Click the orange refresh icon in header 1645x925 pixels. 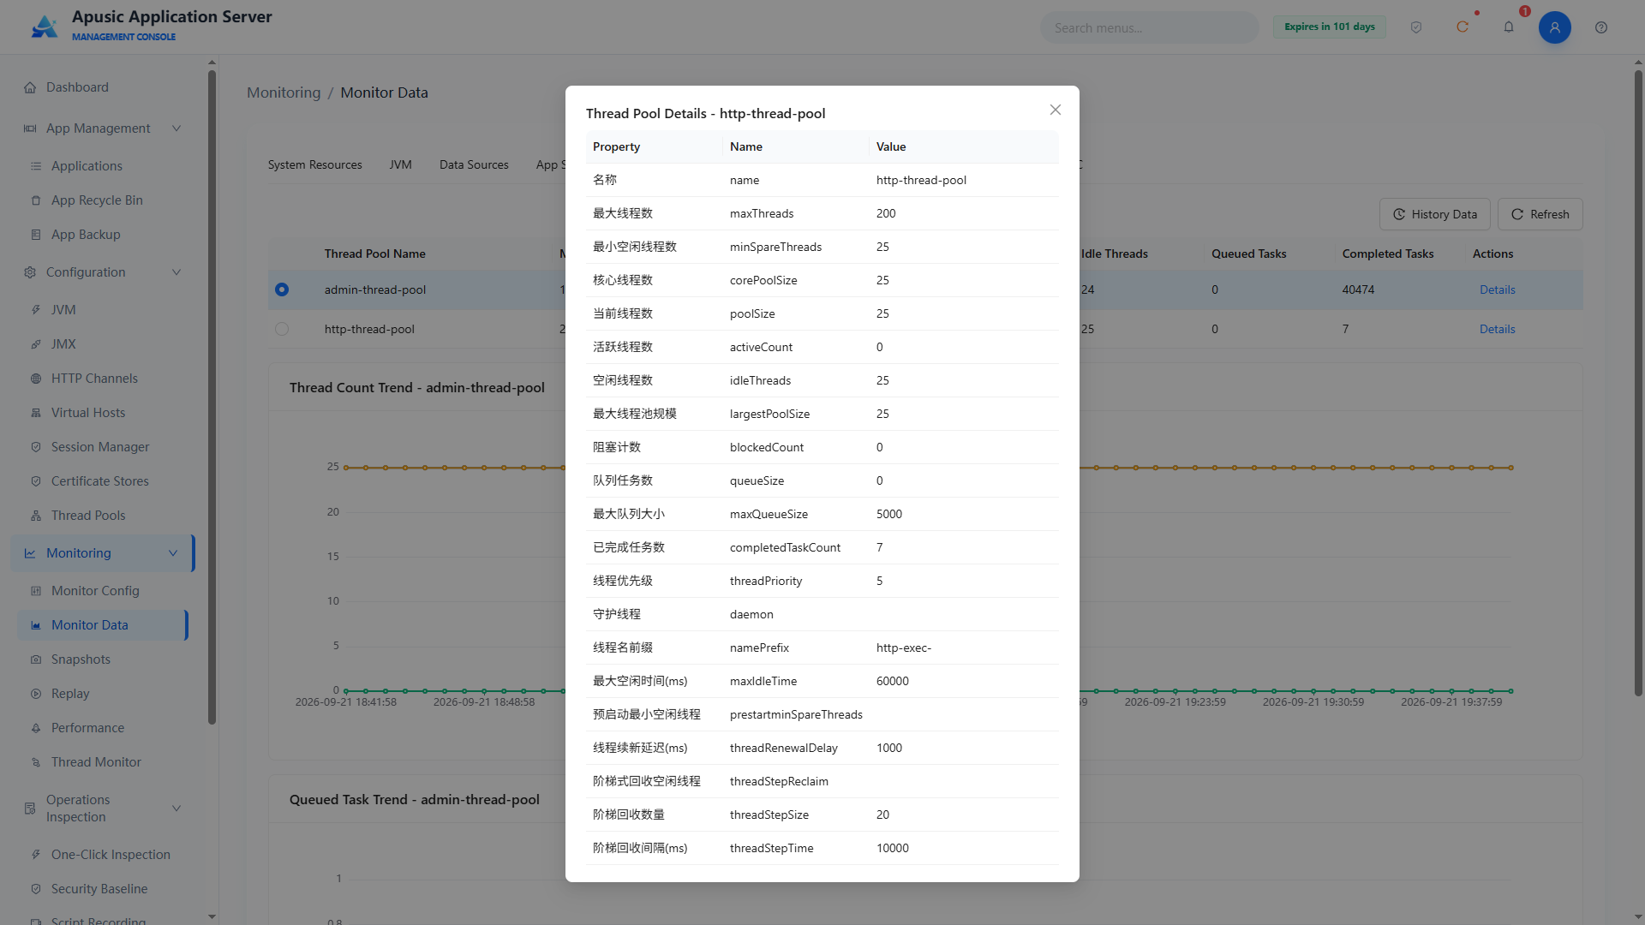click(1463, 27)
